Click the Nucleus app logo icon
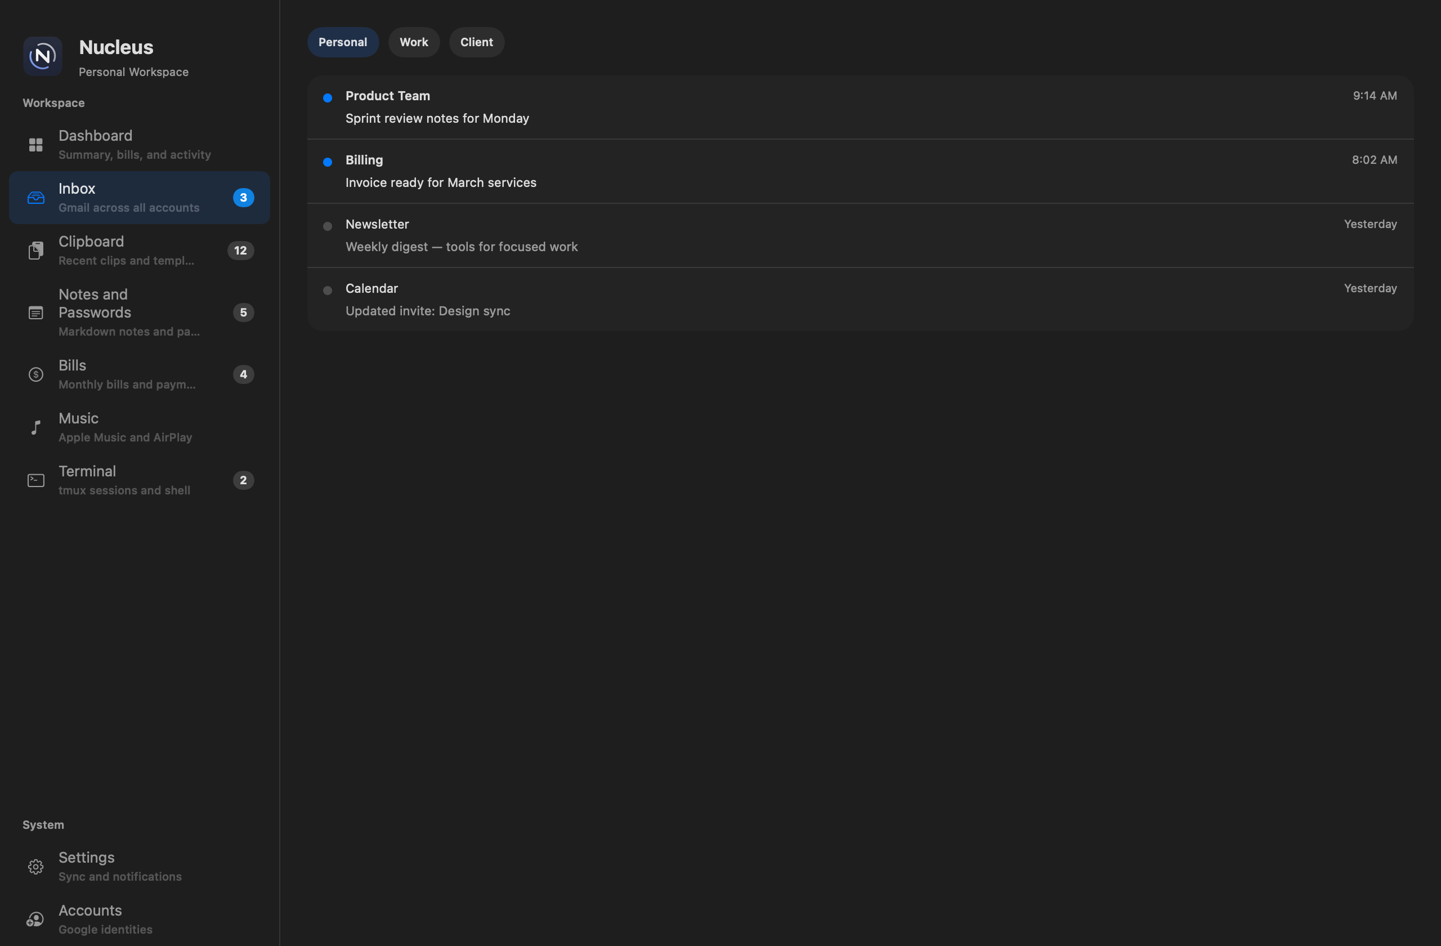 coord(42,56)
